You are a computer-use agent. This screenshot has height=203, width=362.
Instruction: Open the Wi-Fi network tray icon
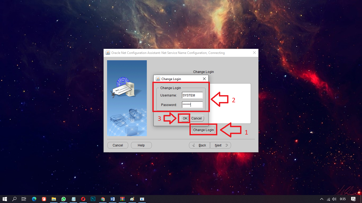[x=329, y=199]
